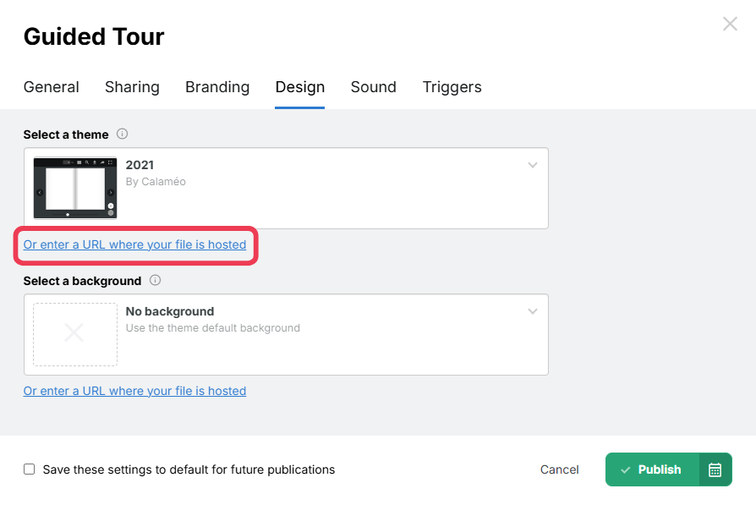This screenshot has width=756, height=505.
Task: Follow the theme hosted-file URL link under 2021
Action: pos(135,244)
